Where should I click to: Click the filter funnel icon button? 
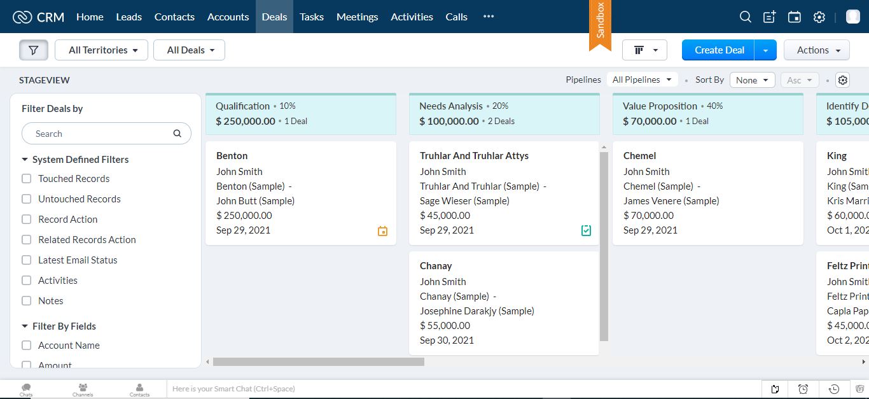[34, 50]
